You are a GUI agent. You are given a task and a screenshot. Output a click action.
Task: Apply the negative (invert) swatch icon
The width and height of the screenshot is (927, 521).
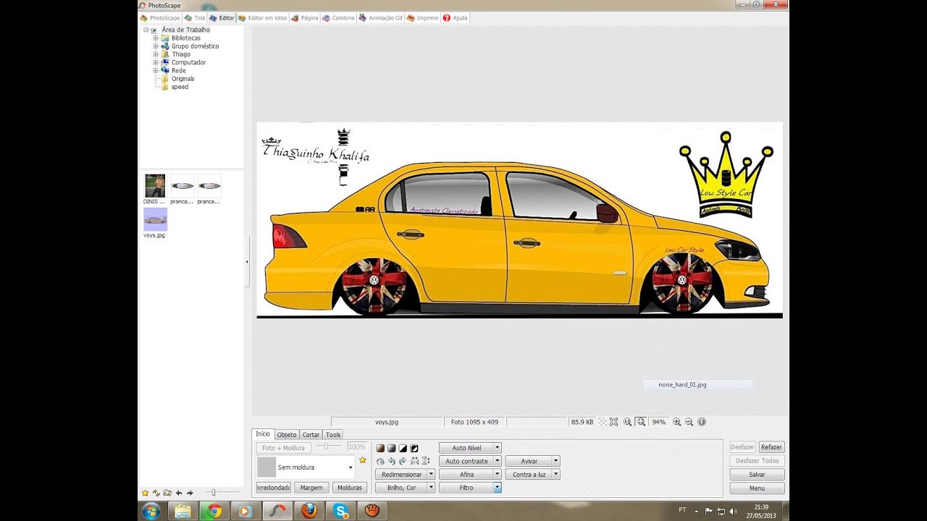tap(414, 449)
